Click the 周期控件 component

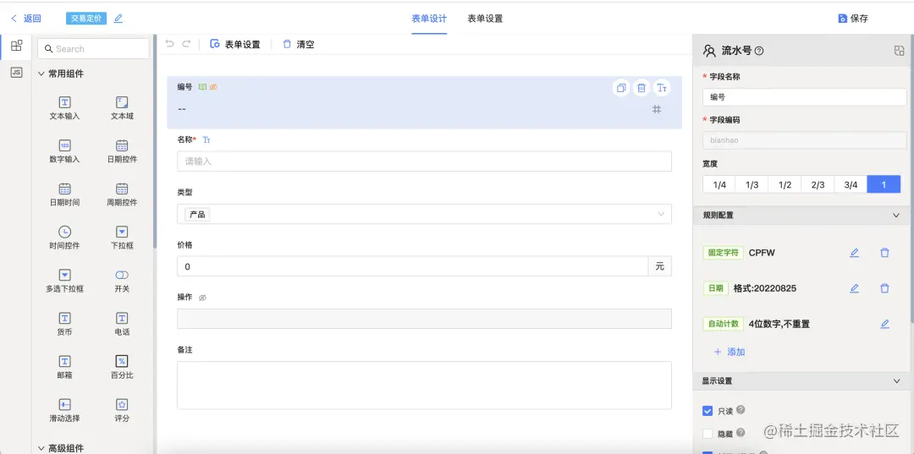pyautogui.click(x=122, y=194)
